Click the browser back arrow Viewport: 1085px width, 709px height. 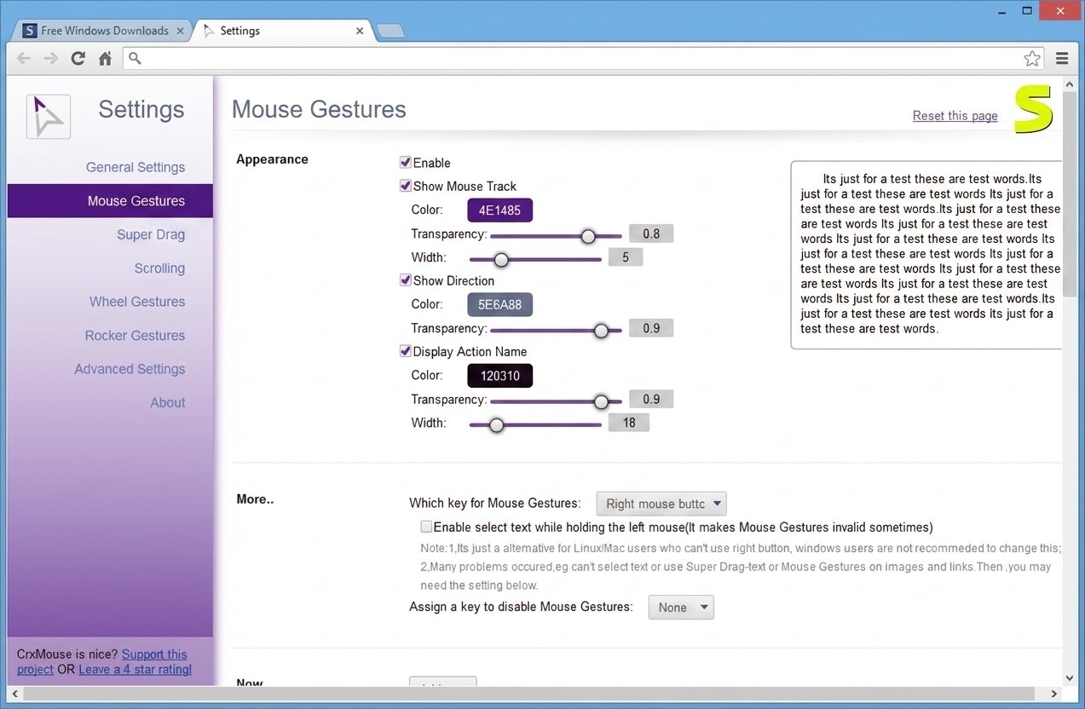click(x=24, y=59)
